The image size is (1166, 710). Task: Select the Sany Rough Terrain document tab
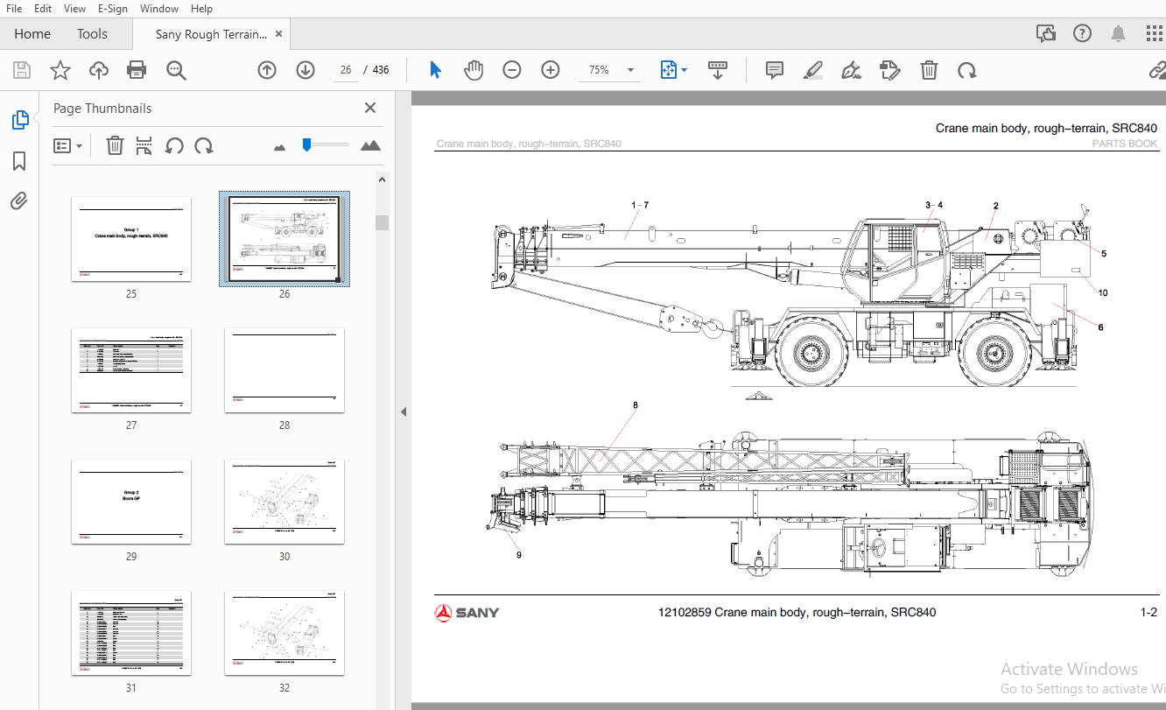coord(211,34)
